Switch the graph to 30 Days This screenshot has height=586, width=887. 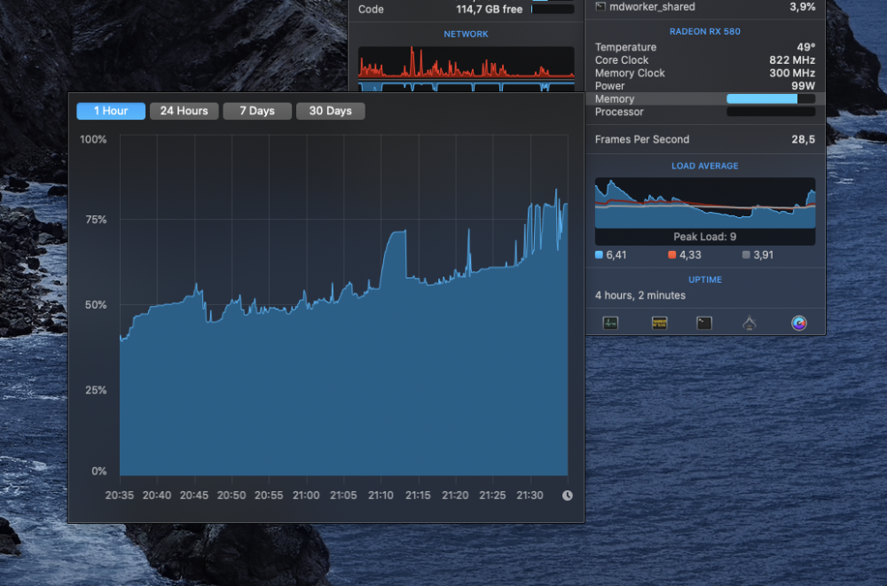pyautogui.click(x=330, y=111)
